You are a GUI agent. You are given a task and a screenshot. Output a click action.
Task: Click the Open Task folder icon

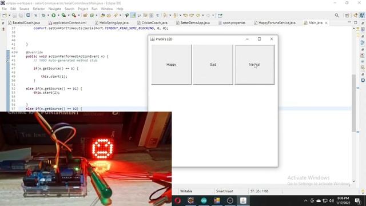click(x=109, y=15)
